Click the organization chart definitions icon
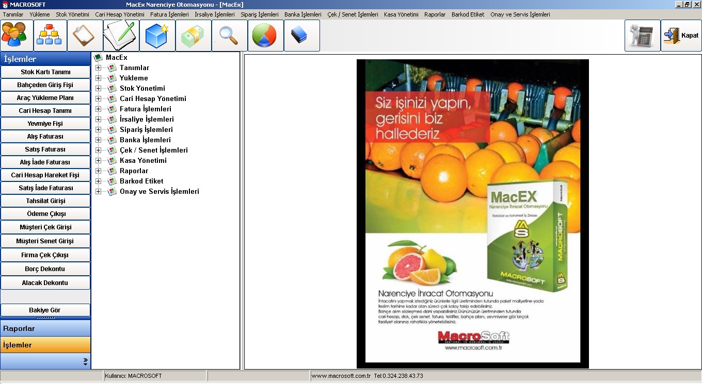The image size is (702, 384). coord(49,36)
